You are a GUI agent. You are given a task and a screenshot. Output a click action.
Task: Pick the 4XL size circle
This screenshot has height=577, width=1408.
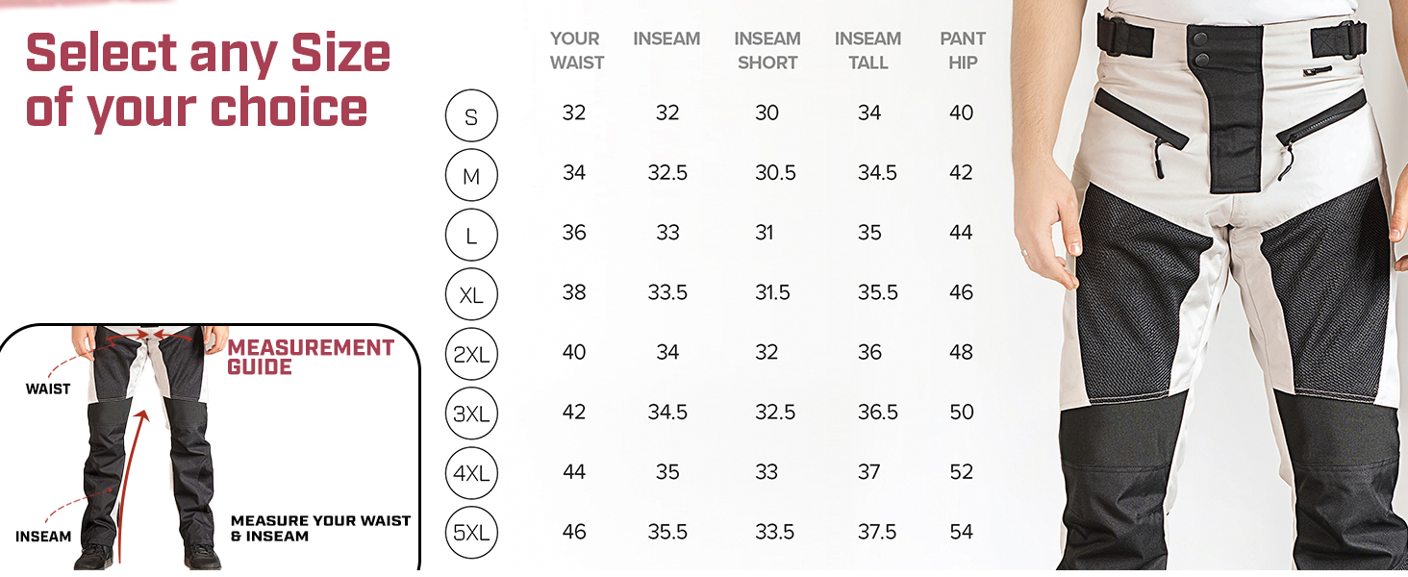pos(471,474)
